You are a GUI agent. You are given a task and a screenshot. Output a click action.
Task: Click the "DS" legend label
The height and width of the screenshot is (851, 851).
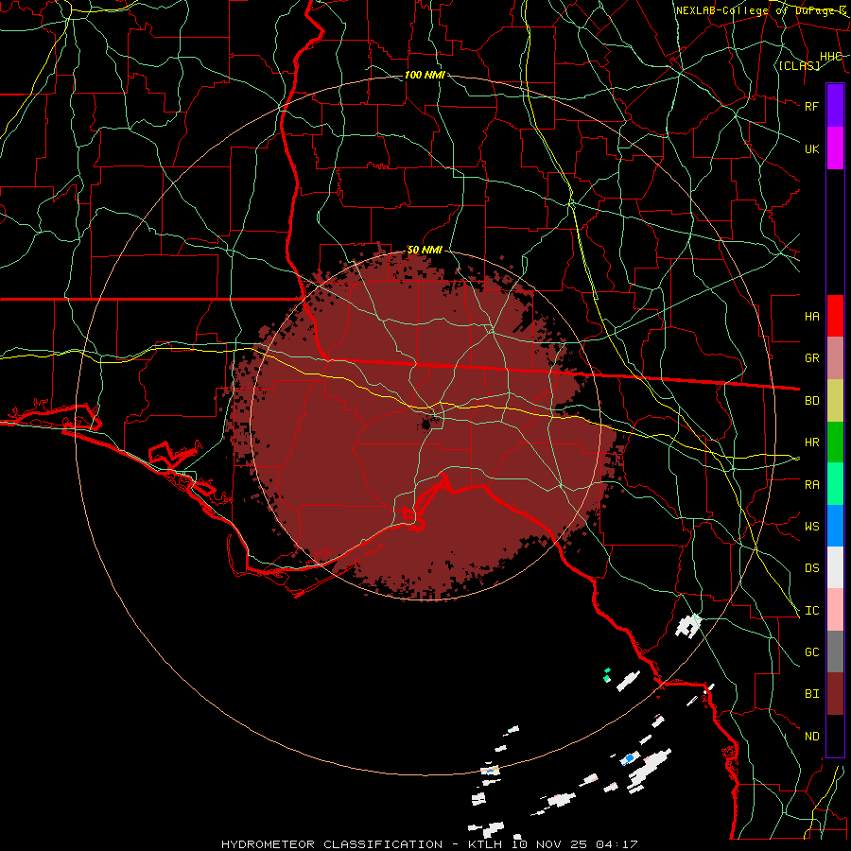(812, 568)
